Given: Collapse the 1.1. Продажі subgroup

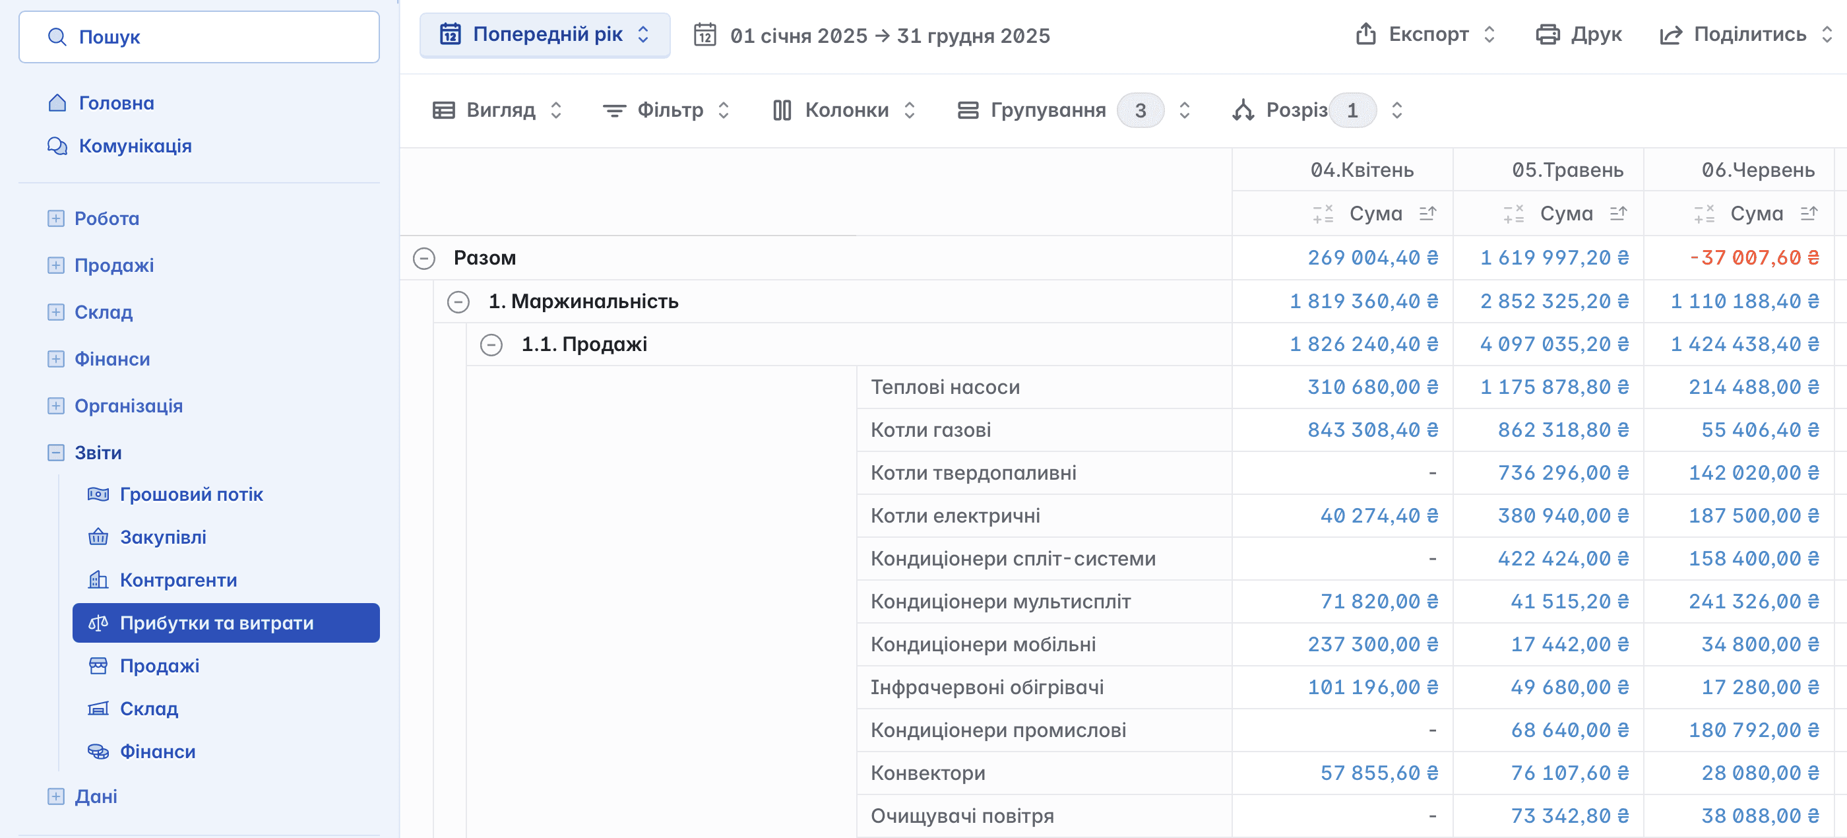Looking at the screenshot, I should click(x=491, y=344).
